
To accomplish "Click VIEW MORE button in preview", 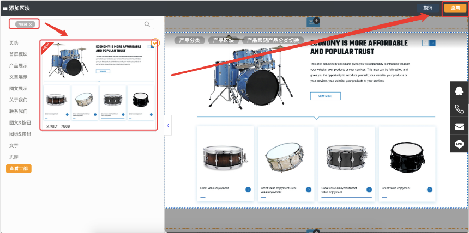I will click(x=325, y=96).
